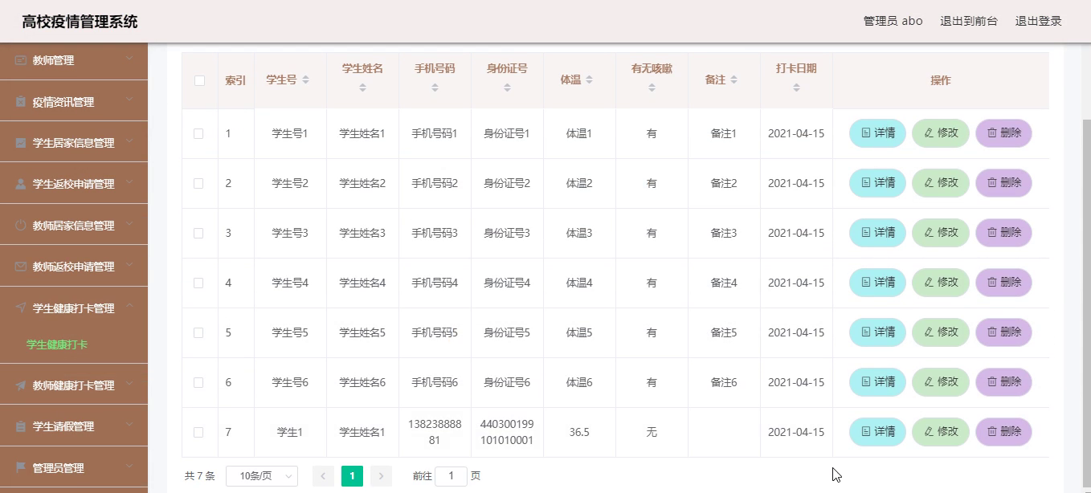The width and height of the screenshot is (1091, 493).
Task: Expand 教师健康打卡管理 menu chevron
Action: (x=129, y=385)
